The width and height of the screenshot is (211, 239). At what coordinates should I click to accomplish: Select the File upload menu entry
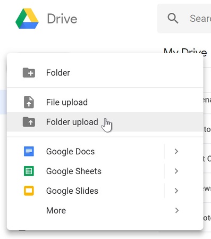click(x=105, y=102)
